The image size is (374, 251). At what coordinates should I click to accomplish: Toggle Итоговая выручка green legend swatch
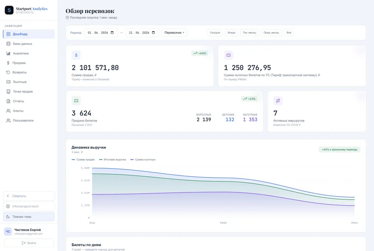101,159
